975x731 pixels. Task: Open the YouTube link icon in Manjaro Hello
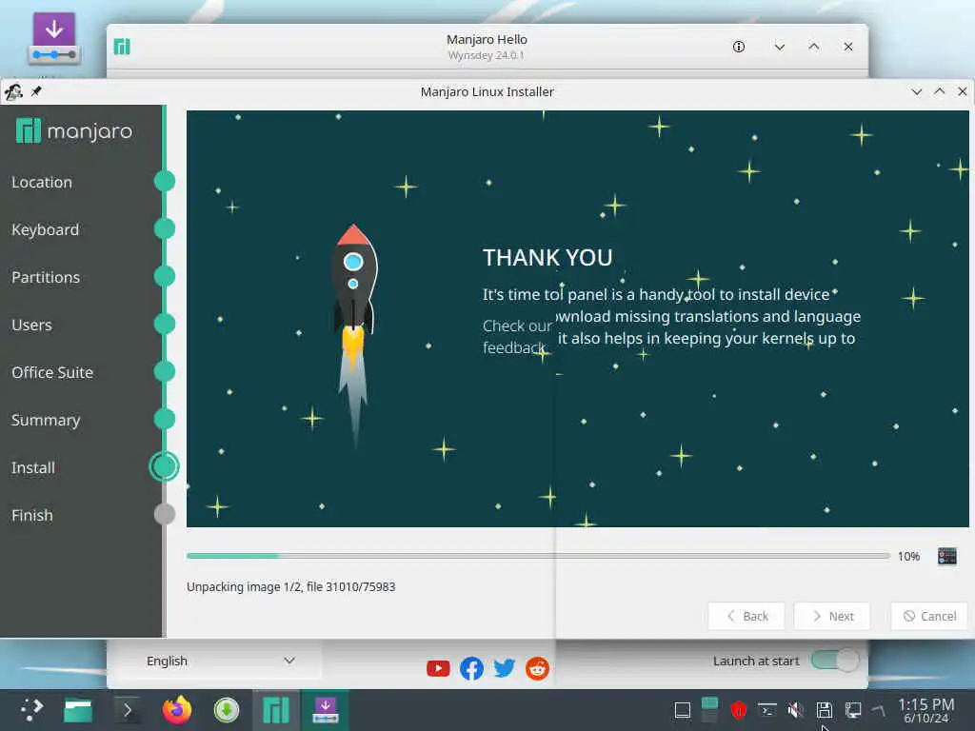pyautogui.click(x=438, y=669)
